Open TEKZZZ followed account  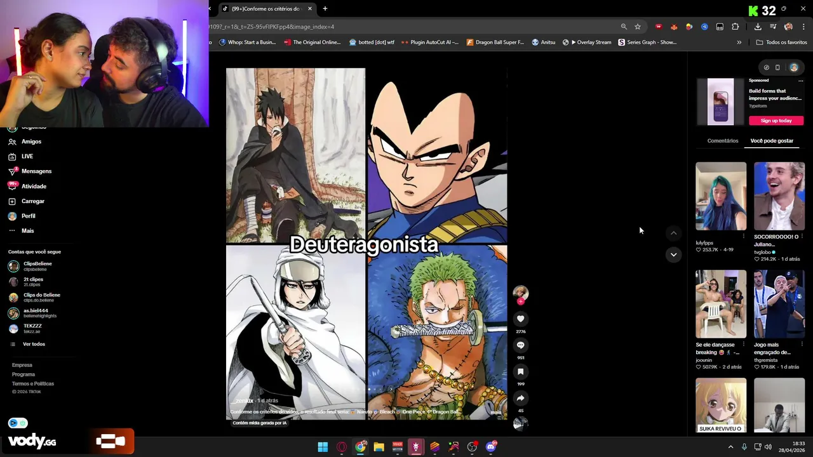coord(27,329)
